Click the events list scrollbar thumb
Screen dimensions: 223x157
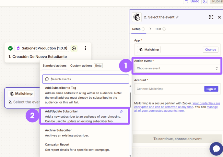click(130, 100)
